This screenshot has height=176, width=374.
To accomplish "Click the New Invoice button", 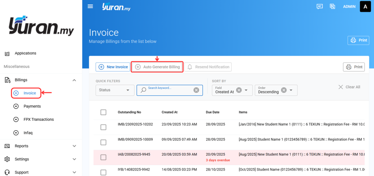I will click(x=113, y=67).
